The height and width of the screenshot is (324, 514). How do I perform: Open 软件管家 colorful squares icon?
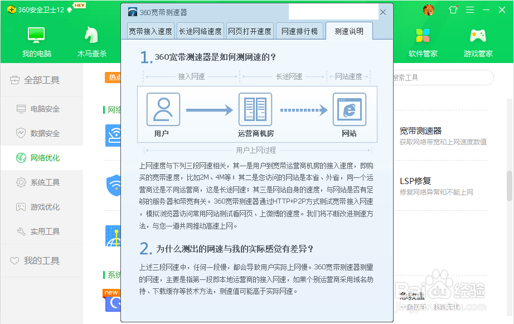click(x=423, y=36)
